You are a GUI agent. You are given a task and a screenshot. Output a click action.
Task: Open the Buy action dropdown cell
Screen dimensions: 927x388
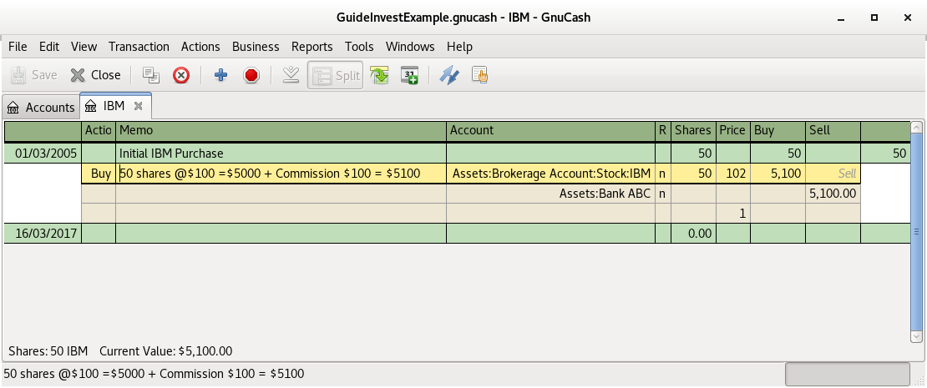(x=99, y=174)
